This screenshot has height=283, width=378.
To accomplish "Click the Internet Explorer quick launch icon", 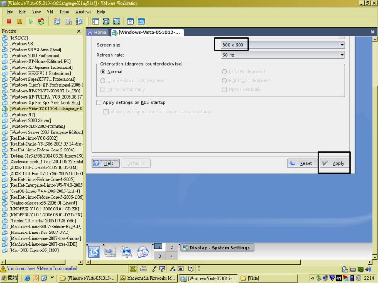I will [x=27, y=278].
